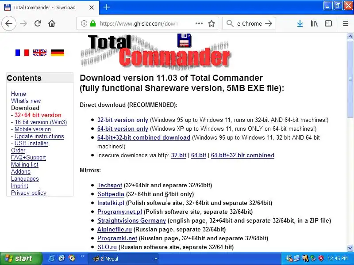Switch site language to German flag
The width and height of the screenshot is (354, 265).
(58, 53)
